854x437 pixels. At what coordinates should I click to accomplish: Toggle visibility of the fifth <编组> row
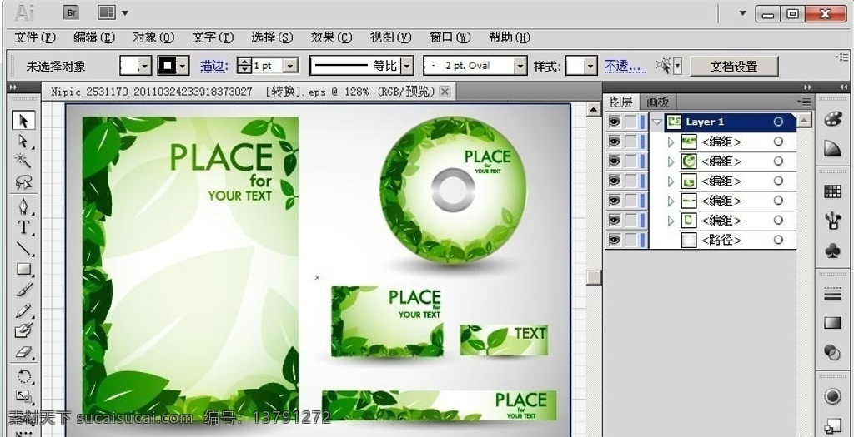tap(615, 220)
